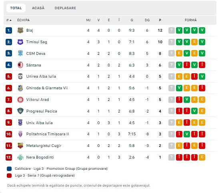This screenshot has width=218, height=193.
Task: Switch to the ACASĂ tab
Action: [38, 8]
